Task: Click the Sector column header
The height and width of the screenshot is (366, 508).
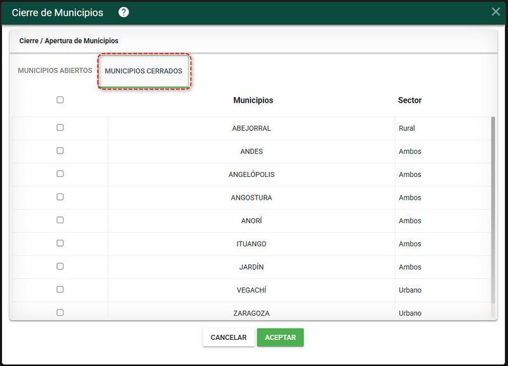Action: 410,100
